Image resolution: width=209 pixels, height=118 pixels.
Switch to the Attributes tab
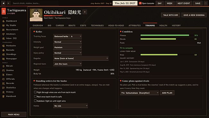click(x=135, y=25)
